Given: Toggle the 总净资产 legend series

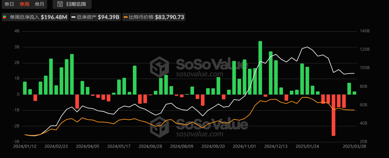Looking at the screenshot, I should pyautogui.click(x=96, y=17).
